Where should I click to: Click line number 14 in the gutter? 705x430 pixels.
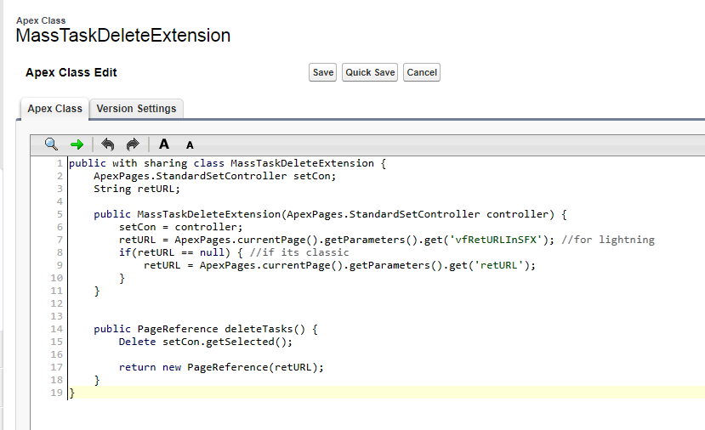coord(56,329)
